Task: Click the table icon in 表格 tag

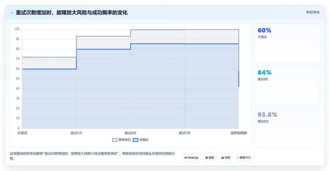Action: point(206,158)
